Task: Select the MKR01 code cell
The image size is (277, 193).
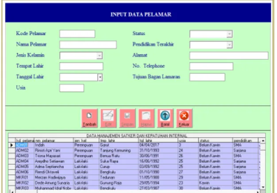Action: (24, 178)
